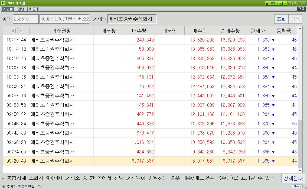Select the 141,492 매수량 cell
Image resolution: width=307 pixels, height=189 pixels.
click(139, 96)
